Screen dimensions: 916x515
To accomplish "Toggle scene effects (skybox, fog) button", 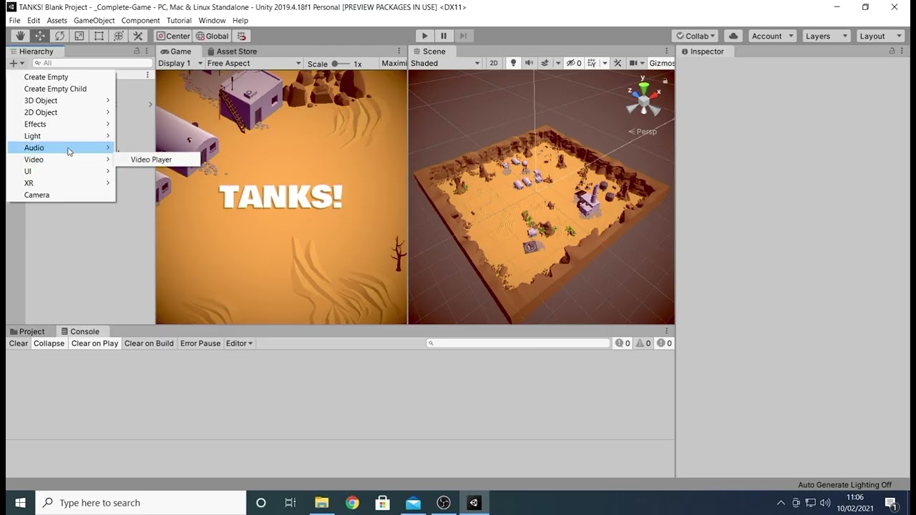I will click(x=545, y=63).
